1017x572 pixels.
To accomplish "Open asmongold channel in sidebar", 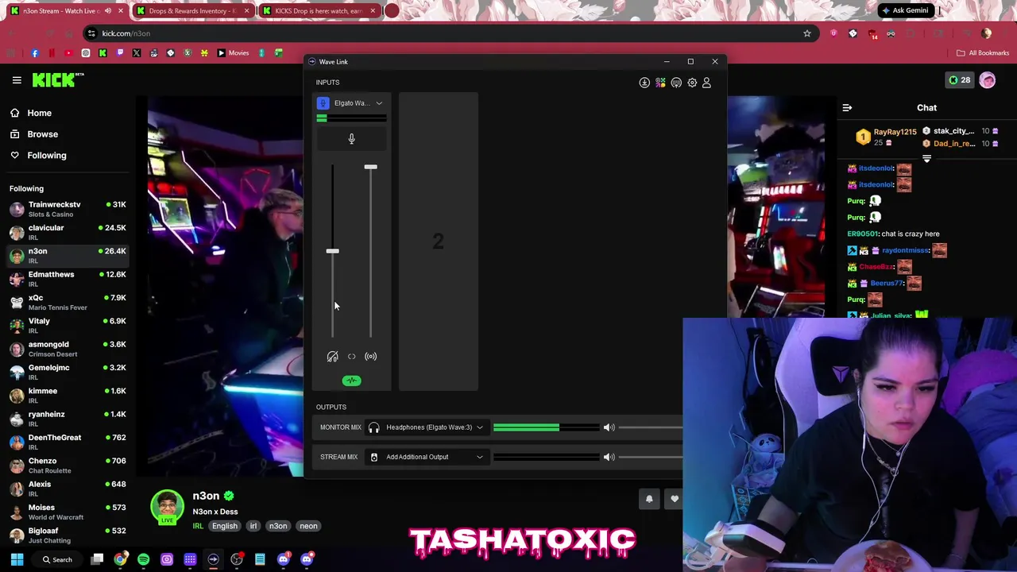I will pyautogui.click(x=68, y=349).
